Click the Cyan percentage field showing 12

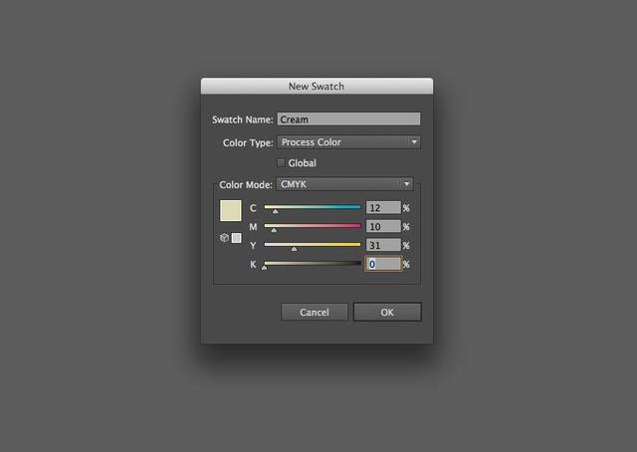click(x=383, y=208)
